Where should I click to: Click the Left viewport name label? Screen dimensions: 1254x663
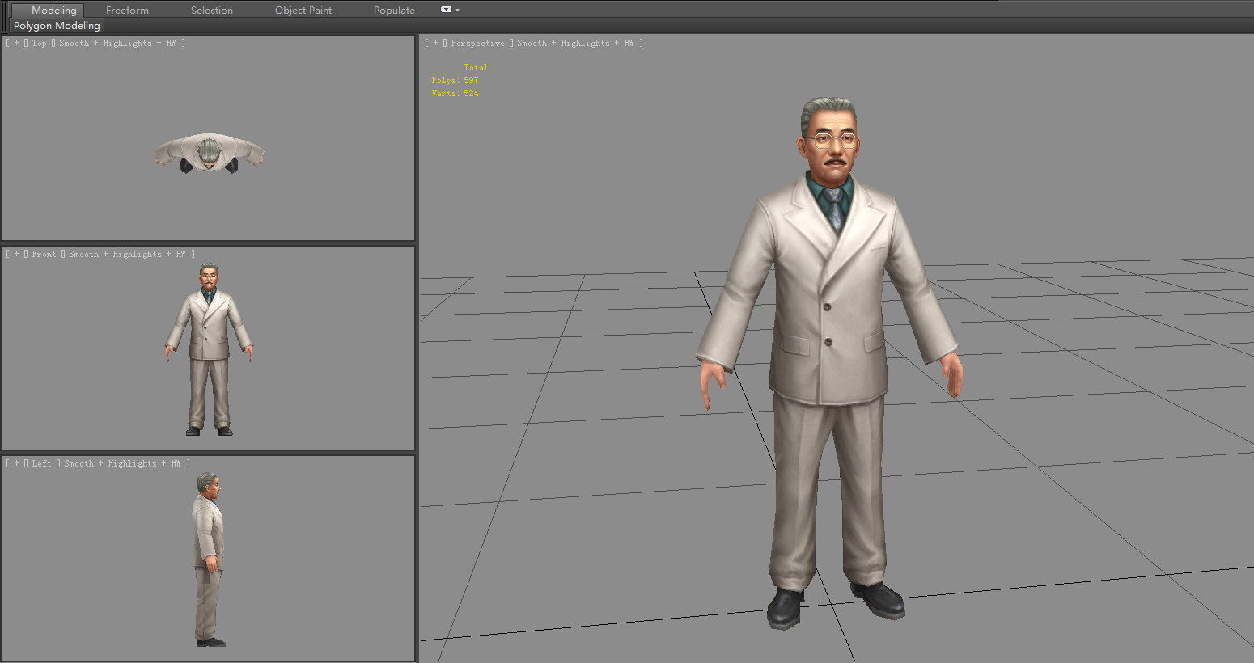(x=41, y=463)
